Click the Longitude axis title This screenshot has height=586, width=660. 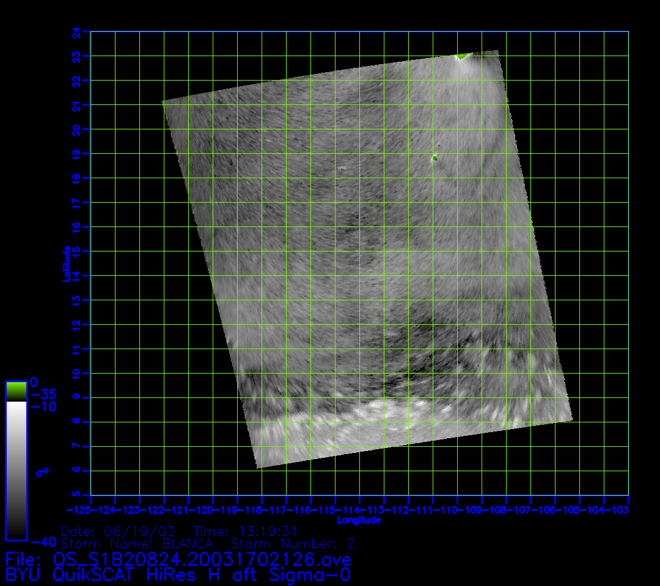click(359, 520)
